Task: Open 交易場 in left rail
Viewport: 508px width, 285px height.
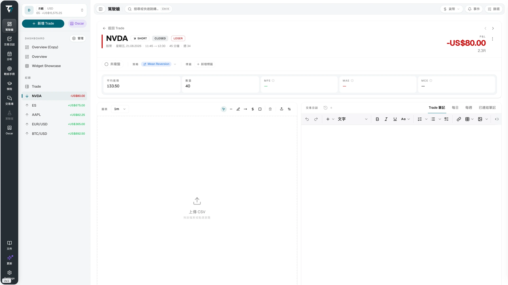Action: pos(9,100)
